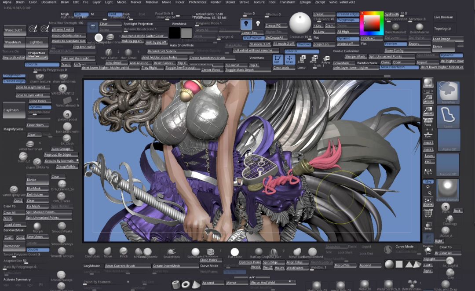Select the SK_Cloth brush
475x291 pixels.
click(67, 138)
